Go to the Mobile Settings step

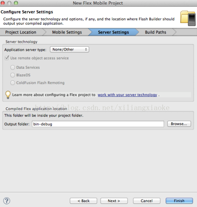[x=67, y=32]
